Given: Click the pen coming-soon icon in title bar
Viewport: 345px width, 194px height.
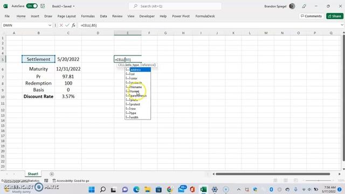Looking at the screenshot, I should click(304, 6).
